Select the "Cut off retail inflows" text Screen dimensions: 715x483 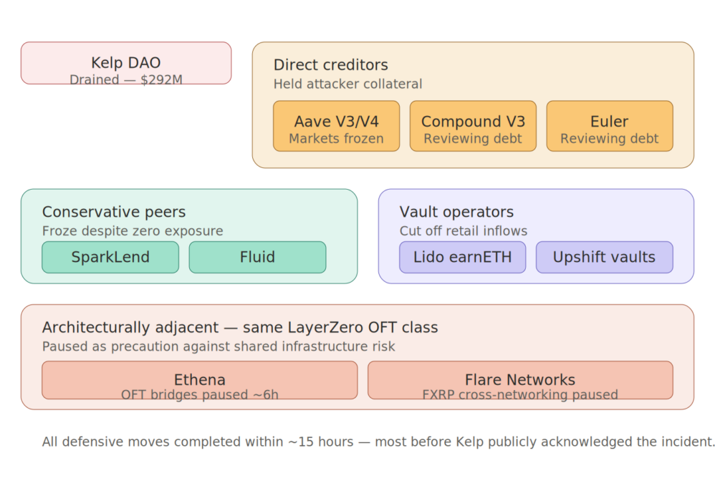coord(463,231)
